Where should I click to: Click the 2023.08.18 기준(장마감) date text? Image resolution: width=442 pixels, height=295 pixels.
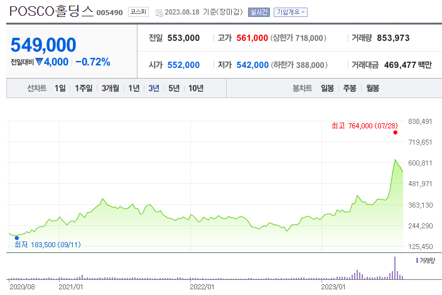(x=203, y=12)
